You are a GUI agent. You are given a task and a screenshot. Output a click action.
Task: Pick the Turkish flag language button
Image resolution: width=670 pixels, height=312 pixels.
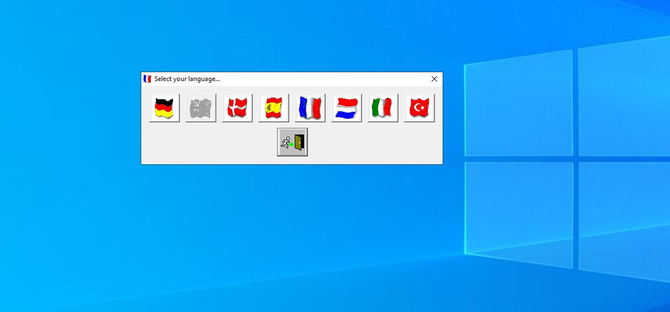pos(419,107)
